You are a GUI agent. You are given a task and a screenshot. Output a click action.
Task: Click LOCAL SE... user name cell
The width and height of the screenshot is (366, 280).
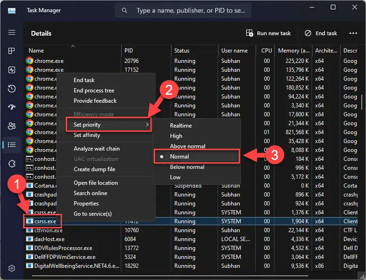(235, 239)
